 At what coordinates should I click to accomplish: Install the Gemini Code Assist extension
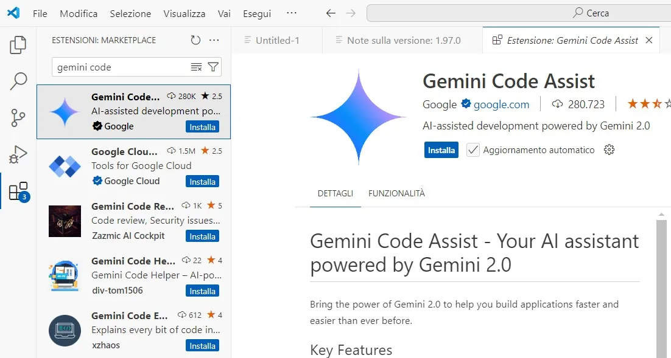[441, 150]
